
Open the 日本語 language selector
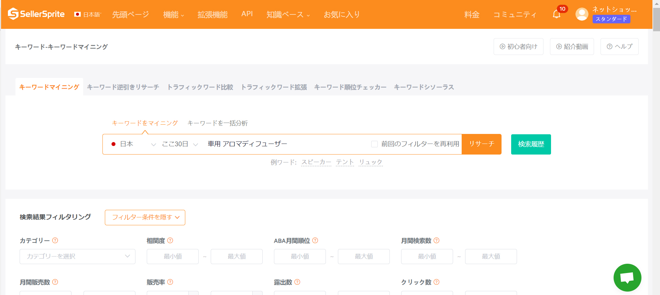[92, 14]
